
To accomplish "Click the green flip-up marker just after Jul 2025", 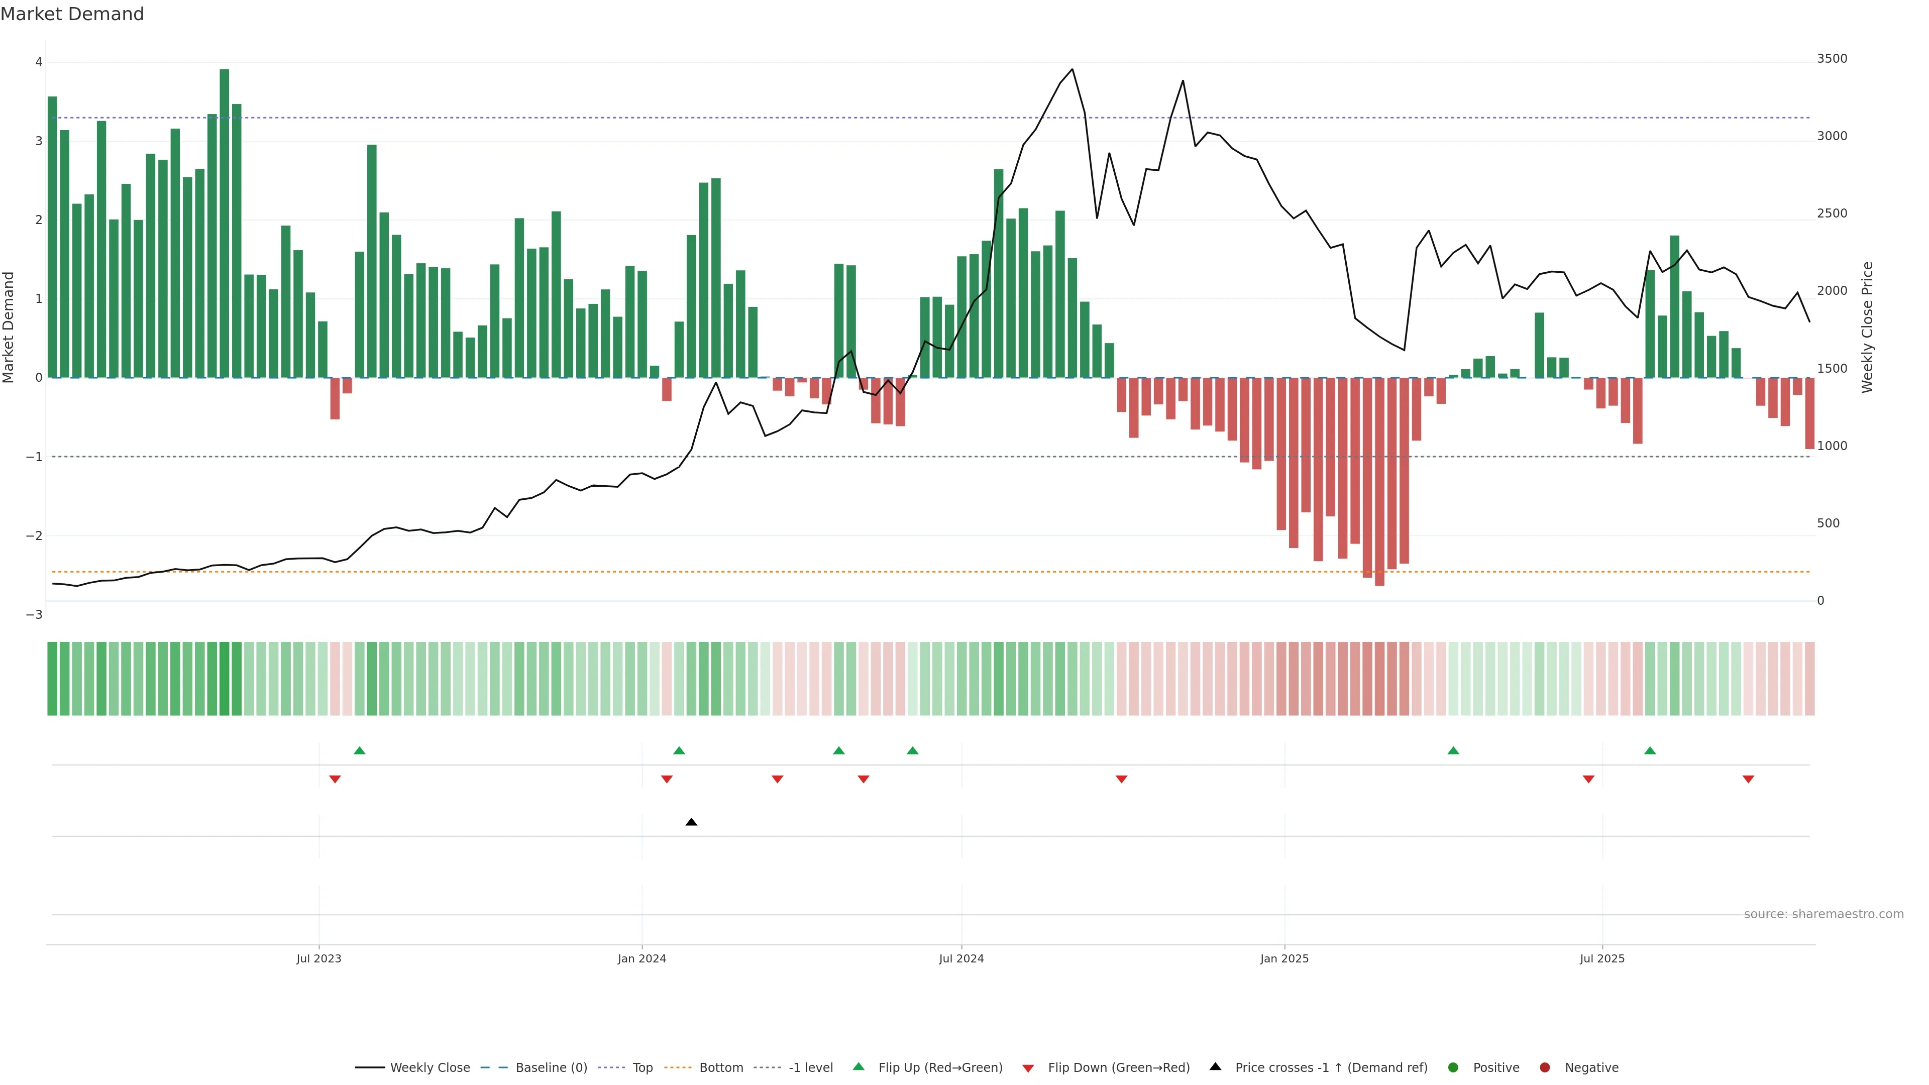I will [1650, 750].
